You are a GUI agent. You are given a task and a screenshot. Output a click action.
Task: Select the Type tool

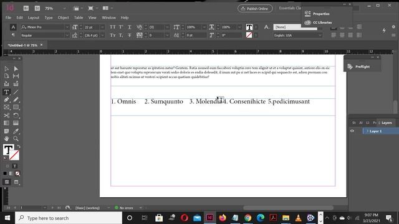(6, 92)
